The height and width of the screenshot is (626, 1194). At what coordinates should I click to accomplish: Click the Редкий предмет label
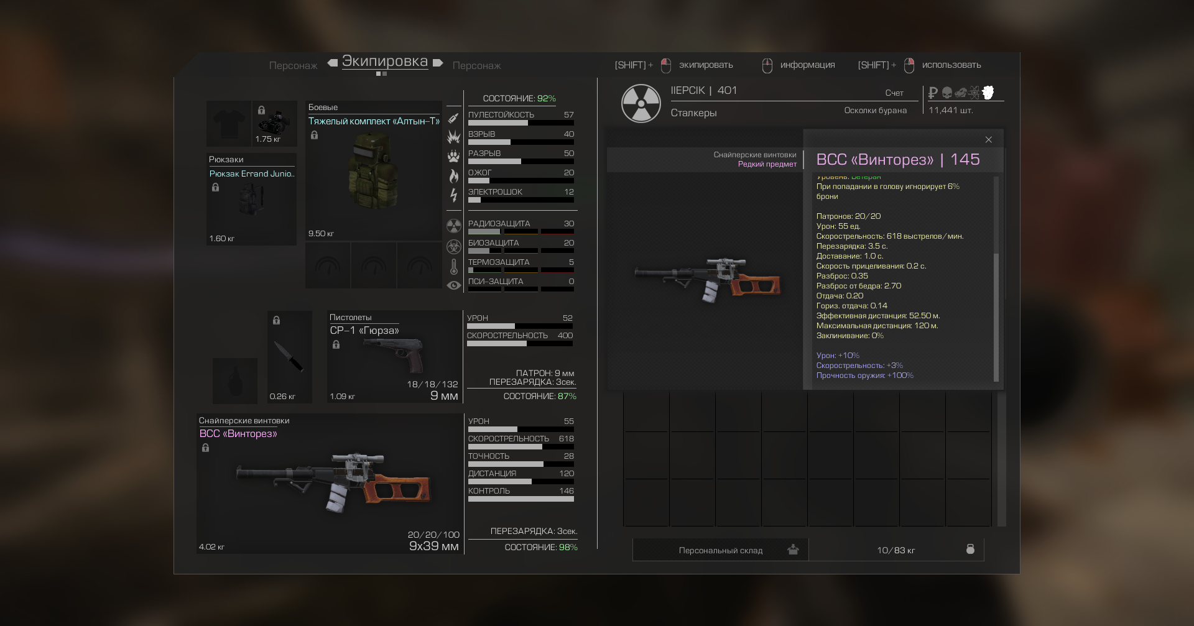tap(767, 164)
